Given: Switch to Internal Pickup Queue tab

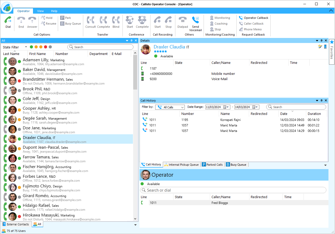Looking at the screenshot, I should point(182,165).
